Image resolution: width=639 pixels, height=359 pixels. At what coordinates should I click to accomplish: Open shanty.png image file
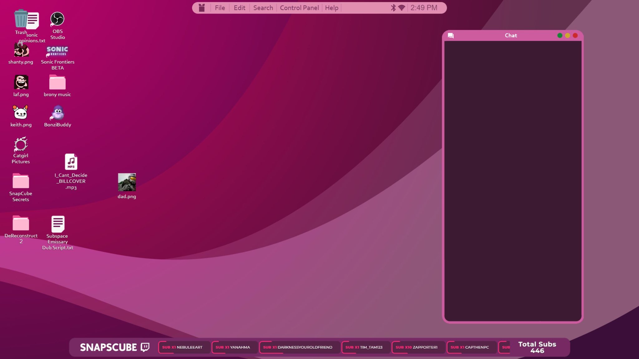click(21, 50)
